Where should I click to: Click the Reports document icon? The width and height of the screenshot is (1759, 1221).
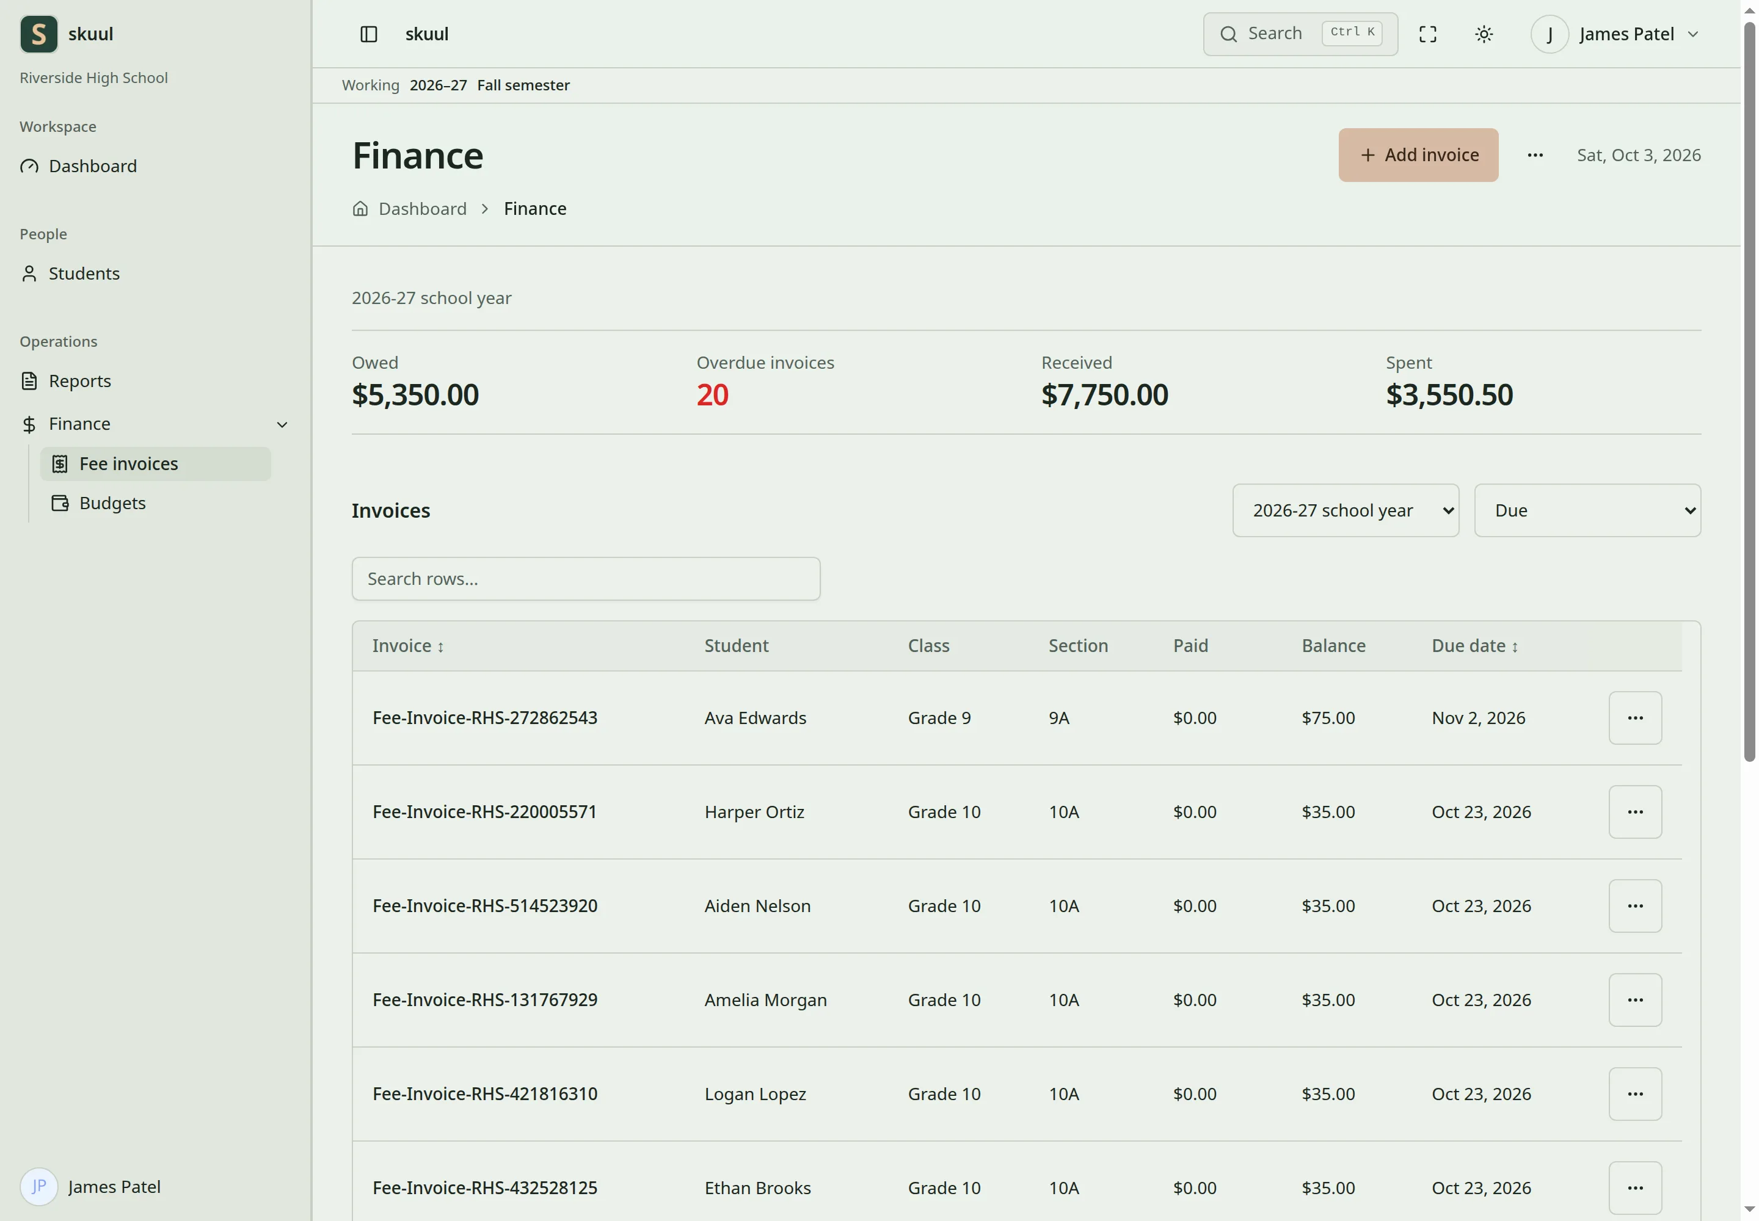[29, 381]
